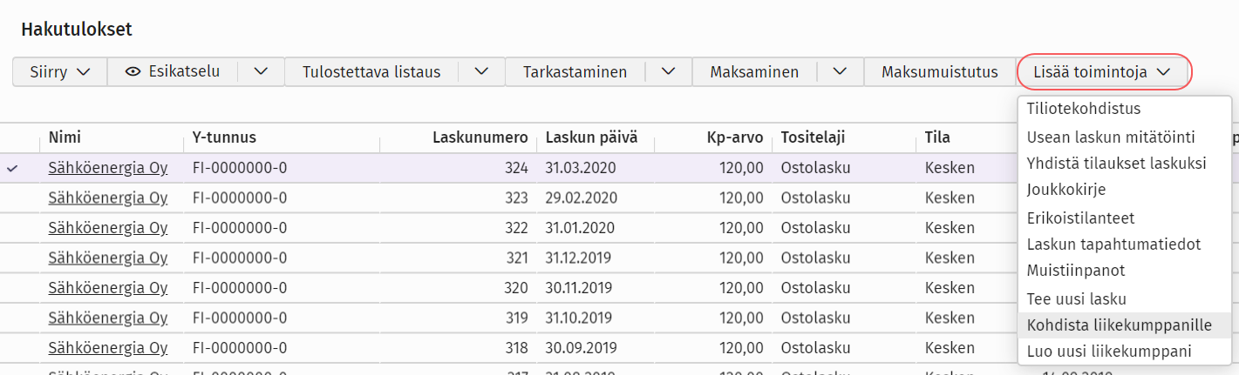This screenshot has width=1239, height=375.
Task: Select Muistiinpanot from the menu
Action: [1124, 271]
